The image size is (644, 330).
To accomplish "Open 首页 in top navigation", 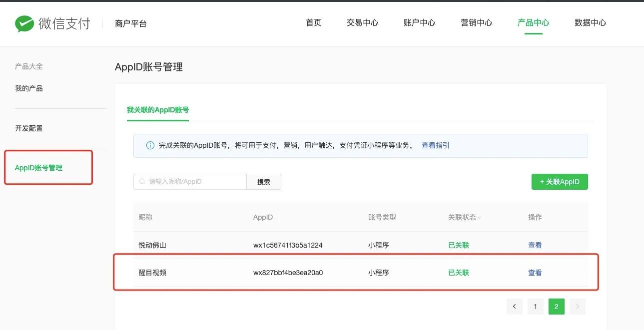I will [x=314, y=23].
